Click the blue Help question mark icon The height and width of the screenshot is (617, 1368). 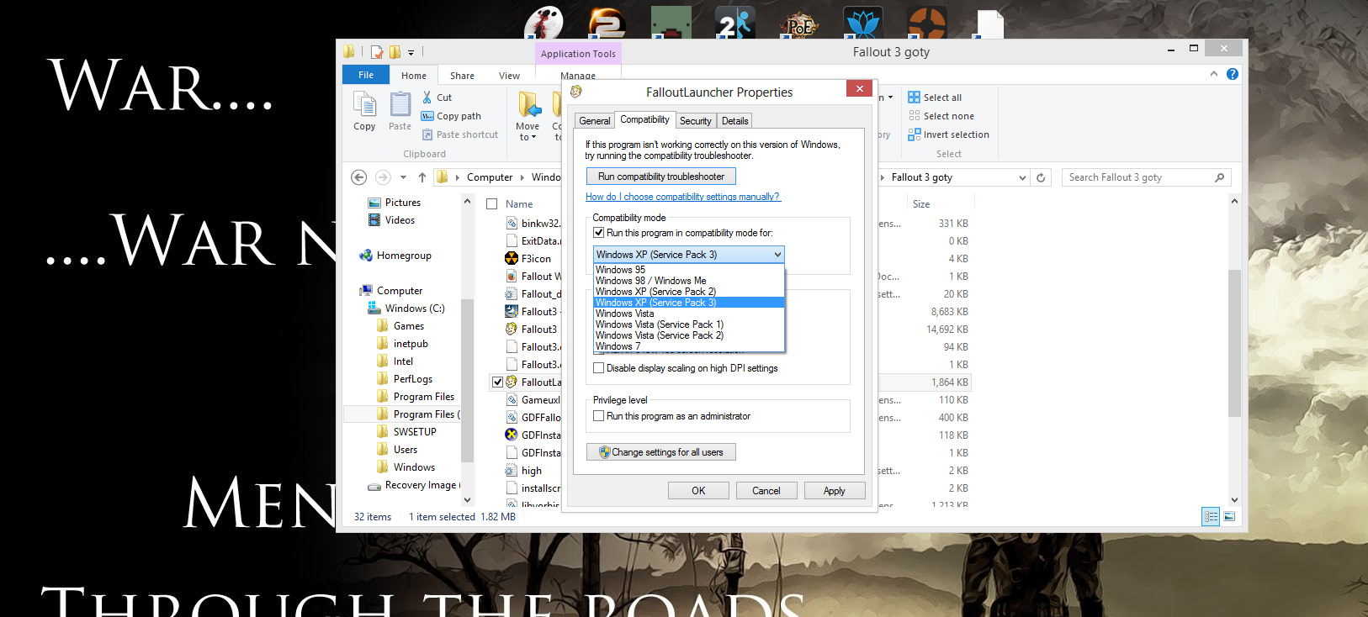(x=1233, y=74)
